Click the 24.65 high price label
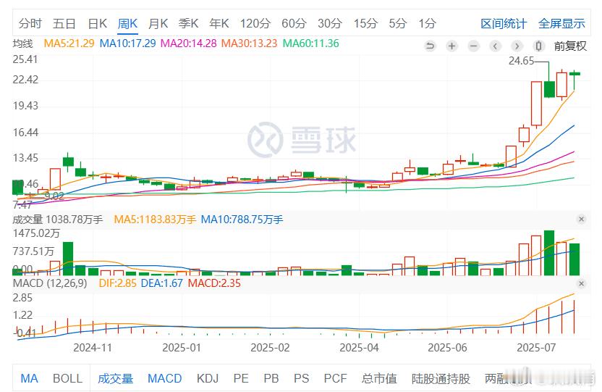The height and width of the screenshot is (392, 602). pyautogui.click(x=522, y=61)
